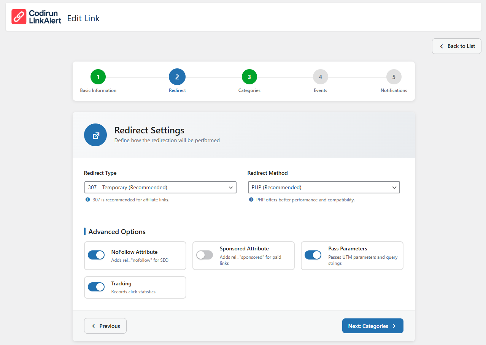Disable the NoFollow Attribute toggle

(x=96, y=255)
